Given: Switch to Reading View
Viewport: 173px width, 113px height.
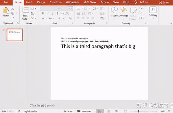Looking at the screenshot, I should [x=117, y=111].
